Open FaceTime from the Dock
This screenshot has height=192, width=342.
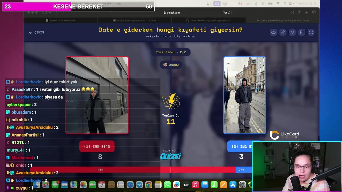pyautogui.click(x=92, y=185)
